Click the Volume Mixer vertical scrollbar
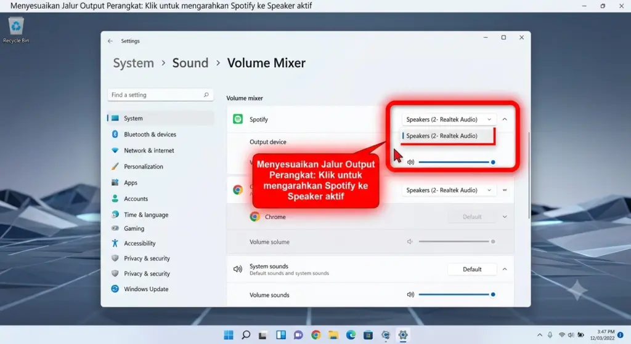This screenshot has height=344, width=631. click(529, 175)
